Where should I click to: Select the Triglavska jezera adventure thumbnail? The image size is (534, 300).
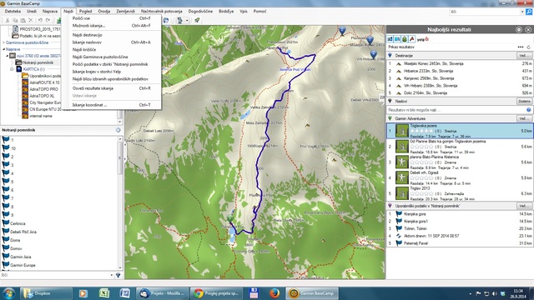[x=401, y=131]
